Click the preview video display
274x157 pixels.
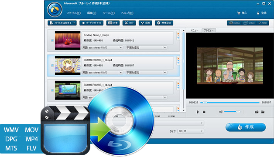tap(230, 66)
